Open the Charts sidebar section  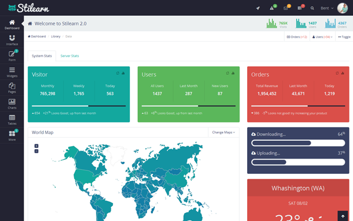(x=12, y=104)
